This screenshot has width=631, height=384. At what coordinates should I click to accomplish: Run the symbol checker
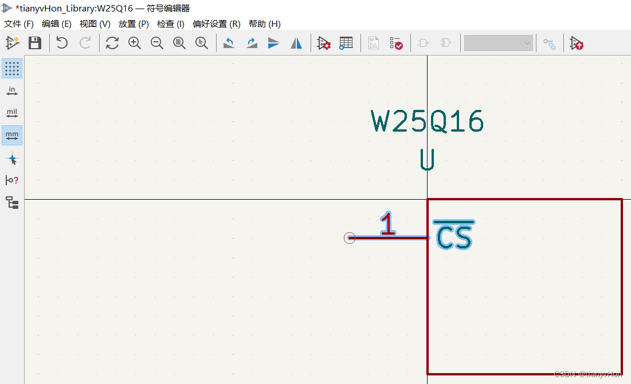[396, 42]
